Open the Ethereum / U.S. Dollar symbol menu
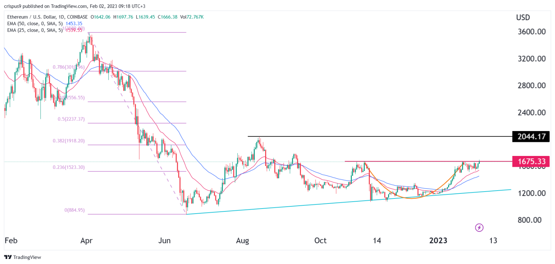The width and height of the screenshot is (555, 264). click(x=33, y=17)
